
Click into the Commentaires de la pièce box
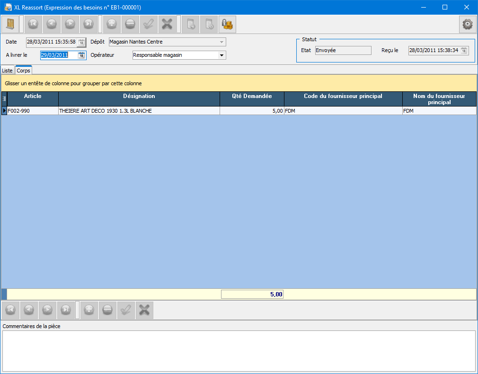pos(239,351)
